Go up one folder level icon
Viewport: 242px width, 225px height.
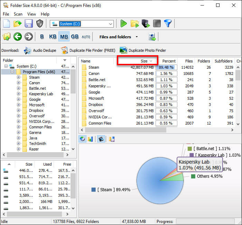click(7, 37)
